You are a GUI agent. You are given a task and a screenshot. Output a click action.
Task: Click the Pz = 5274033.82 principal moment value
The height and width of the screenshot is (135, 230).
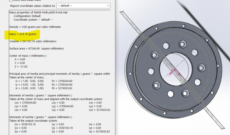click(62, 89)
